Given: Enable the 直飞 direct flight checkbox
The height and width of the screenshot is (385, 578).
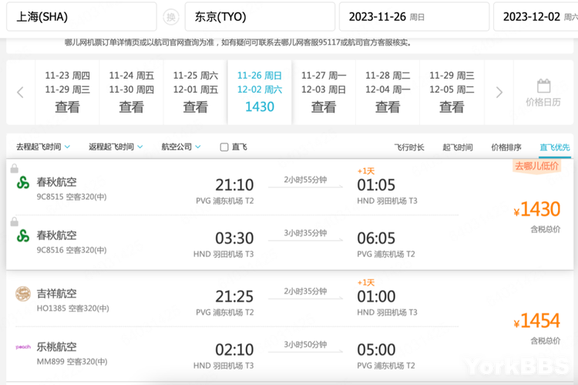Looking at the screenshot, I should click(x=224, y=147).
